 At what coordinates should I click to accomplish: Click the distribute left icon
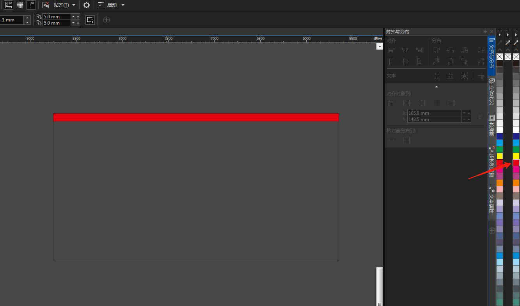coord(437,50)
